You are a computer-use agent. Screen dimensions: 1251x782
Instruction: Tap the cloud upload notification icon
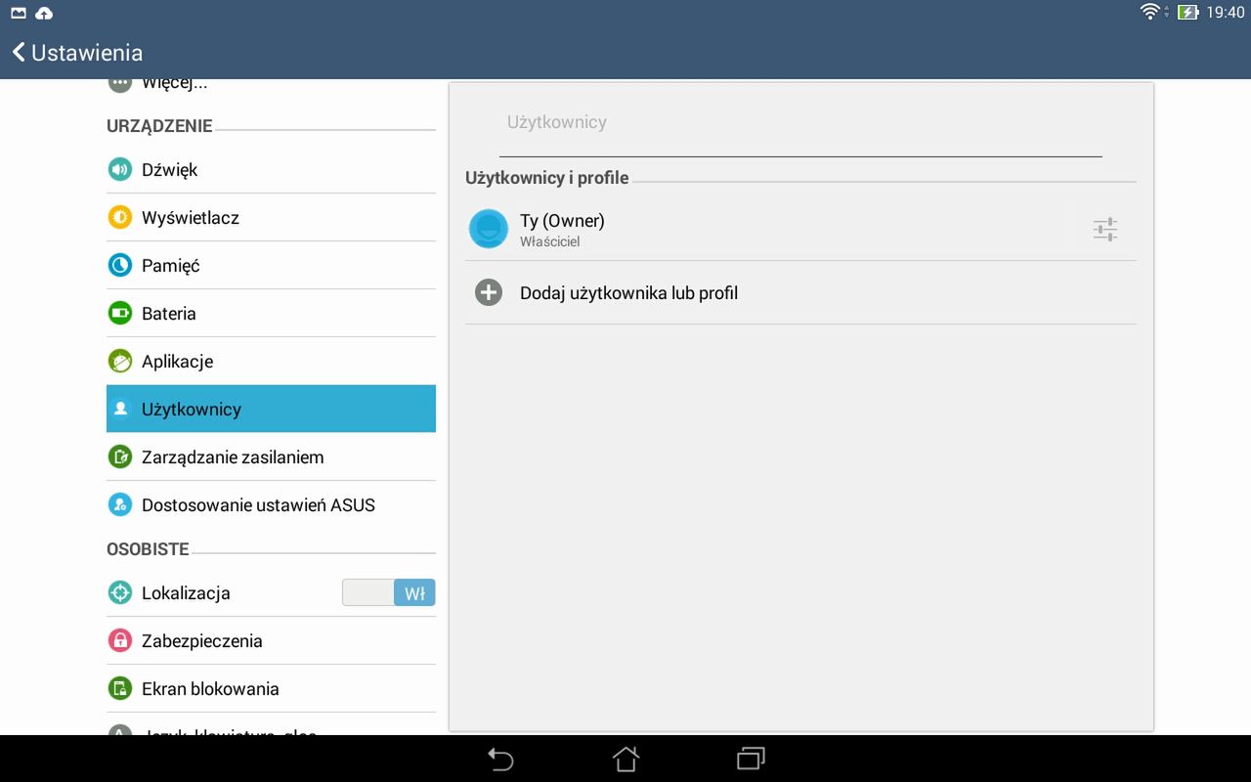[x=44, y=13]
